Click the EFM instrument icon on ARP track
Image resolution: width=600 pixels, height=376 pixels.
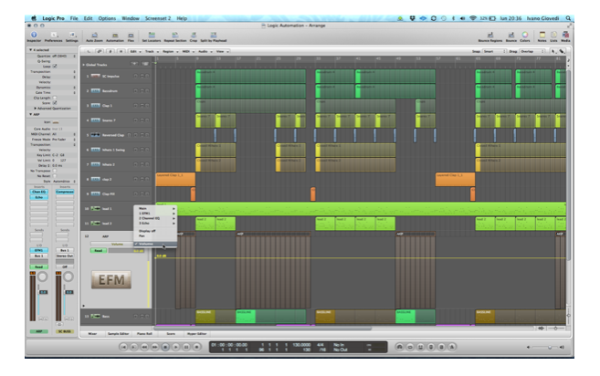(111, 280)
